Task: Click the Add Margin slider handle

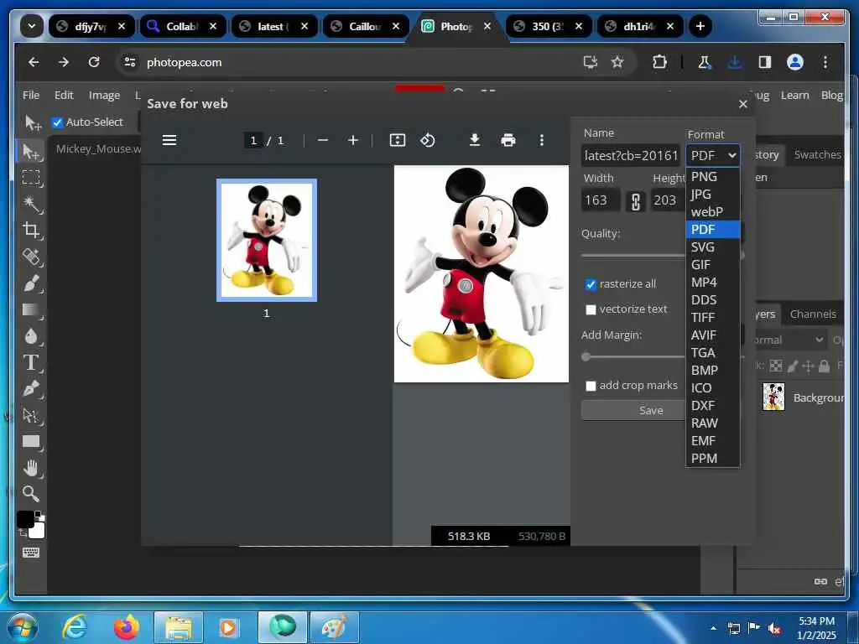Action: point(586,356)
